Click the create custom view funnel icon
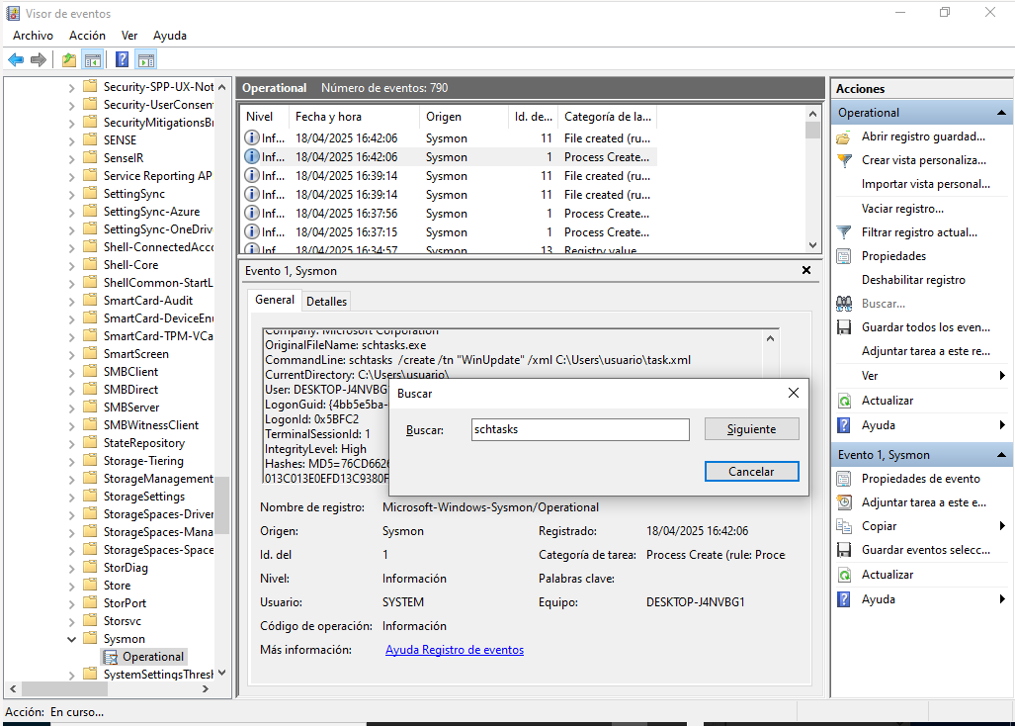1015x726 pixels. click(x=844, y=160)
